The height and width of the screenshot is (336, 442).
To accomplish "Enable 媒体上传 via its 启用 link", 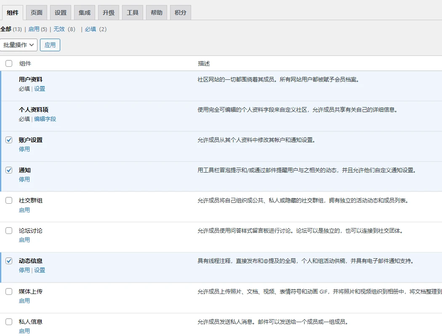I will click(24, 300).
